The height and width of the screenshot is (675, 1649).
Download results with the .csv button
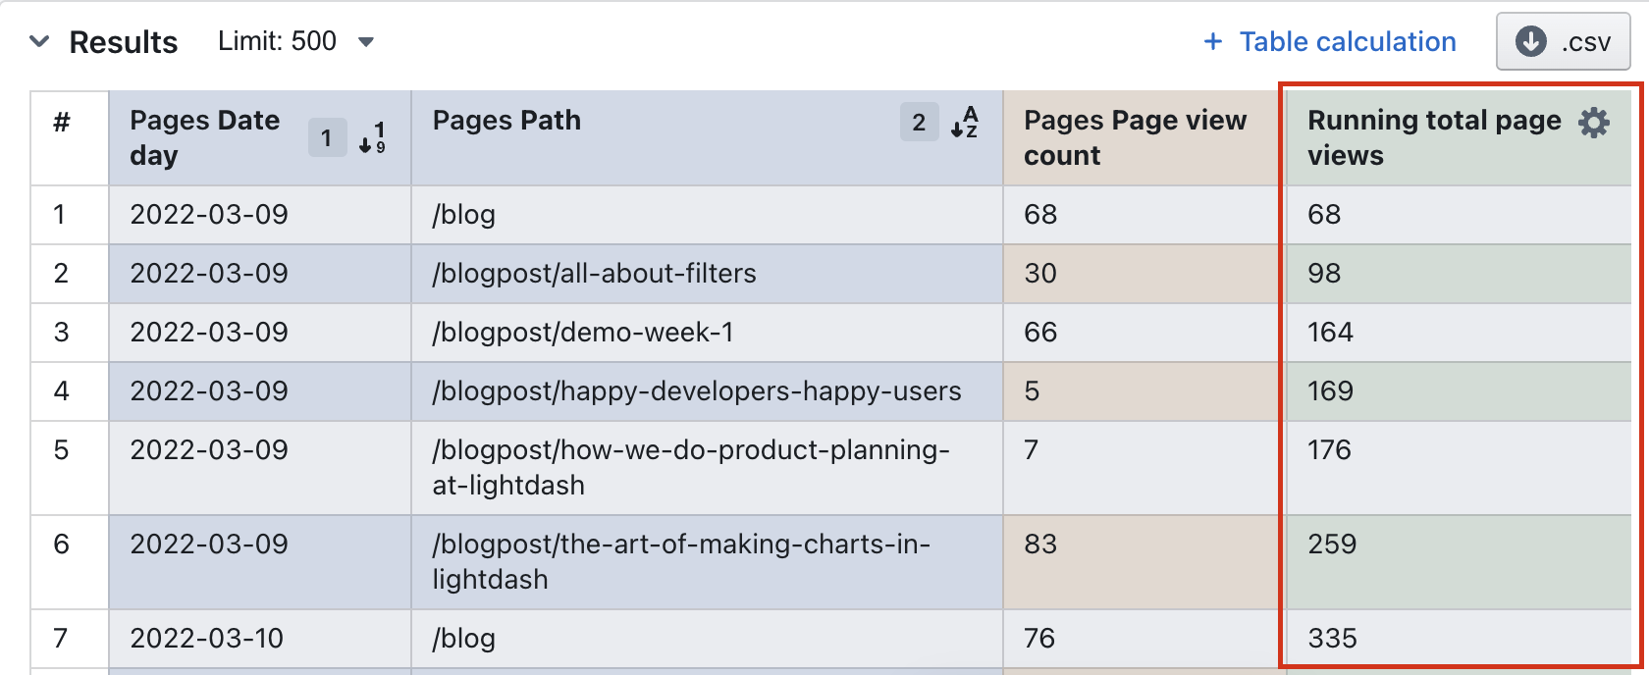(x=1563, y=41)
